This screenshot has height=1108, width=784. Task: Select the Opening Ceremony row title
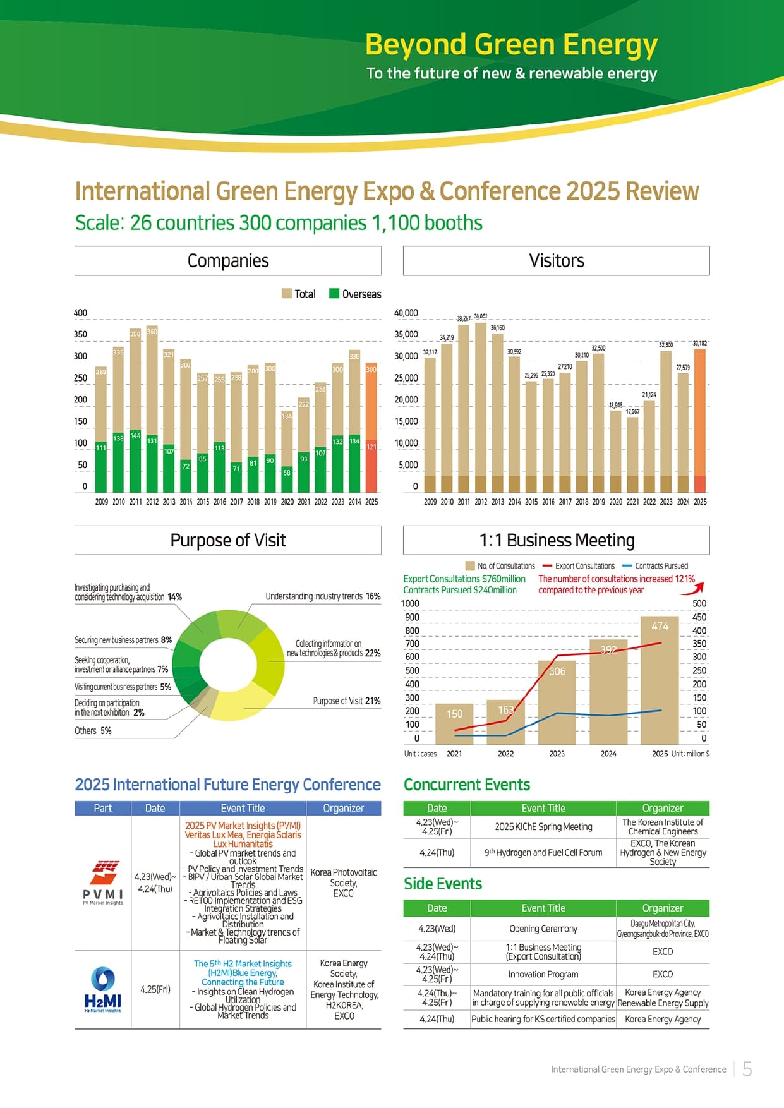coord(543,929)
